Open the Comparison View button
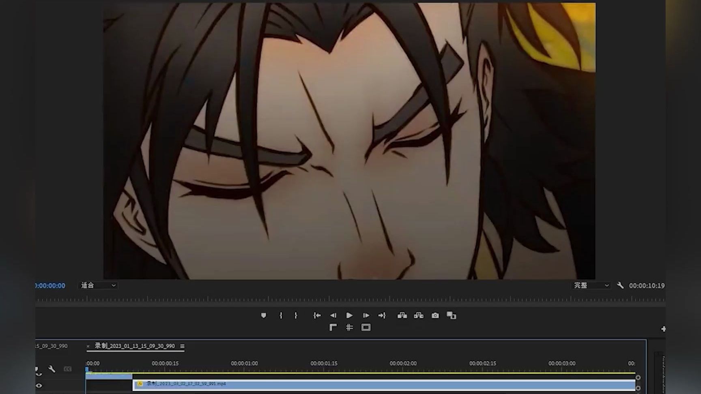This screenshot has height=394, width=701. click(452, 315)
